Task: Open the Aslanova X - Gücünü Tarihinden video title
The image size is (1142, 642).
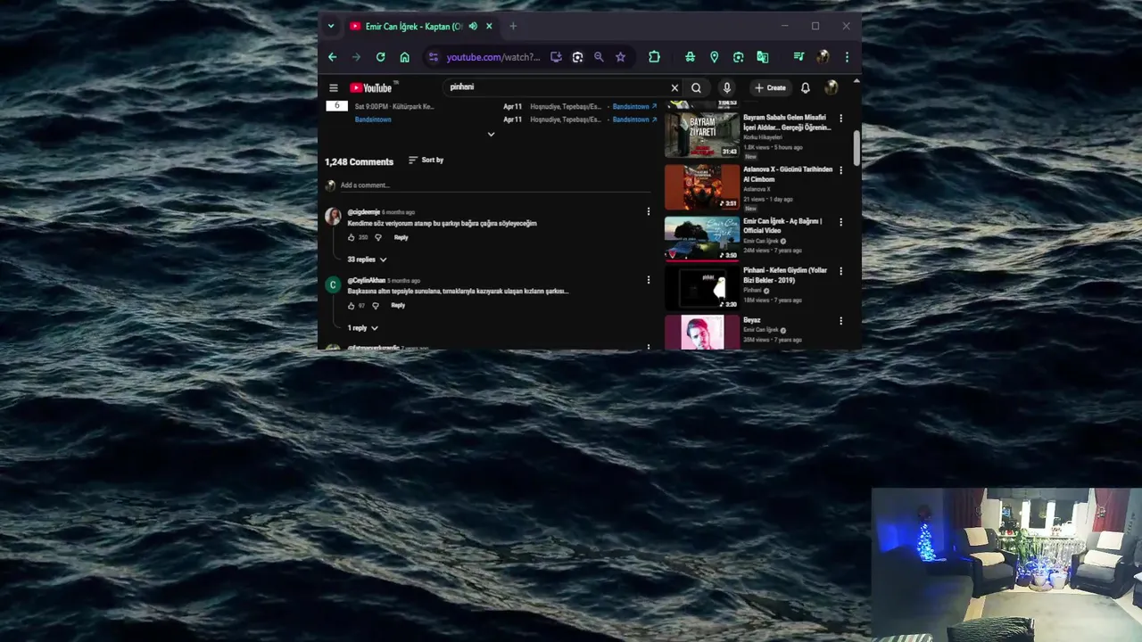Action: (x=788, y=174)
